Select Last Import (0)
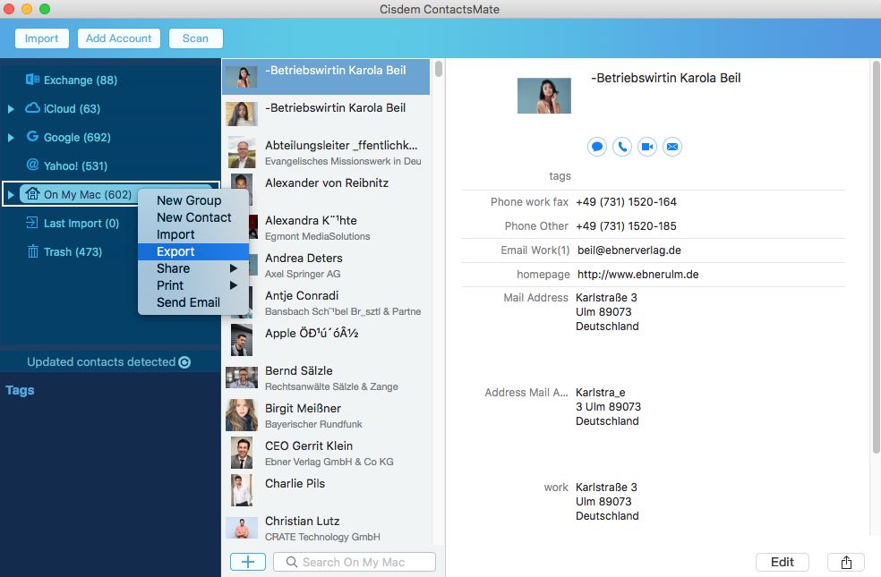Image resolution: width=881 pixels, height=577 pixels. pyautogui.click(x=81, y=224)
